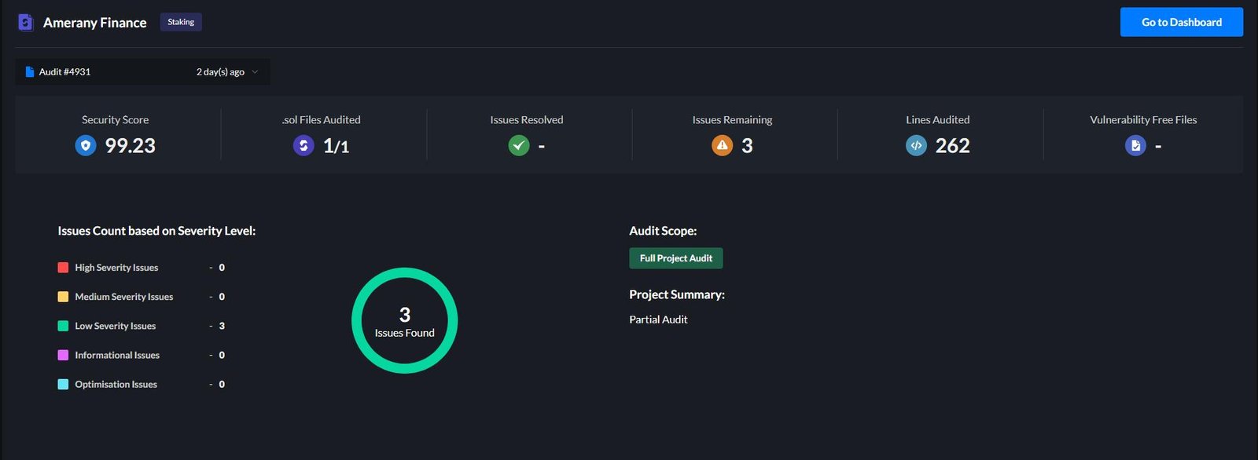Click the red High Severity color swatch

click(x=63, y=268)
